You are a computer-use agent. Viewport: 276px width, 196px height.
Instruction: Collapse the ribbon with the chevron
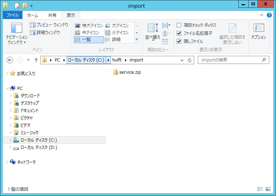(262, 15)
